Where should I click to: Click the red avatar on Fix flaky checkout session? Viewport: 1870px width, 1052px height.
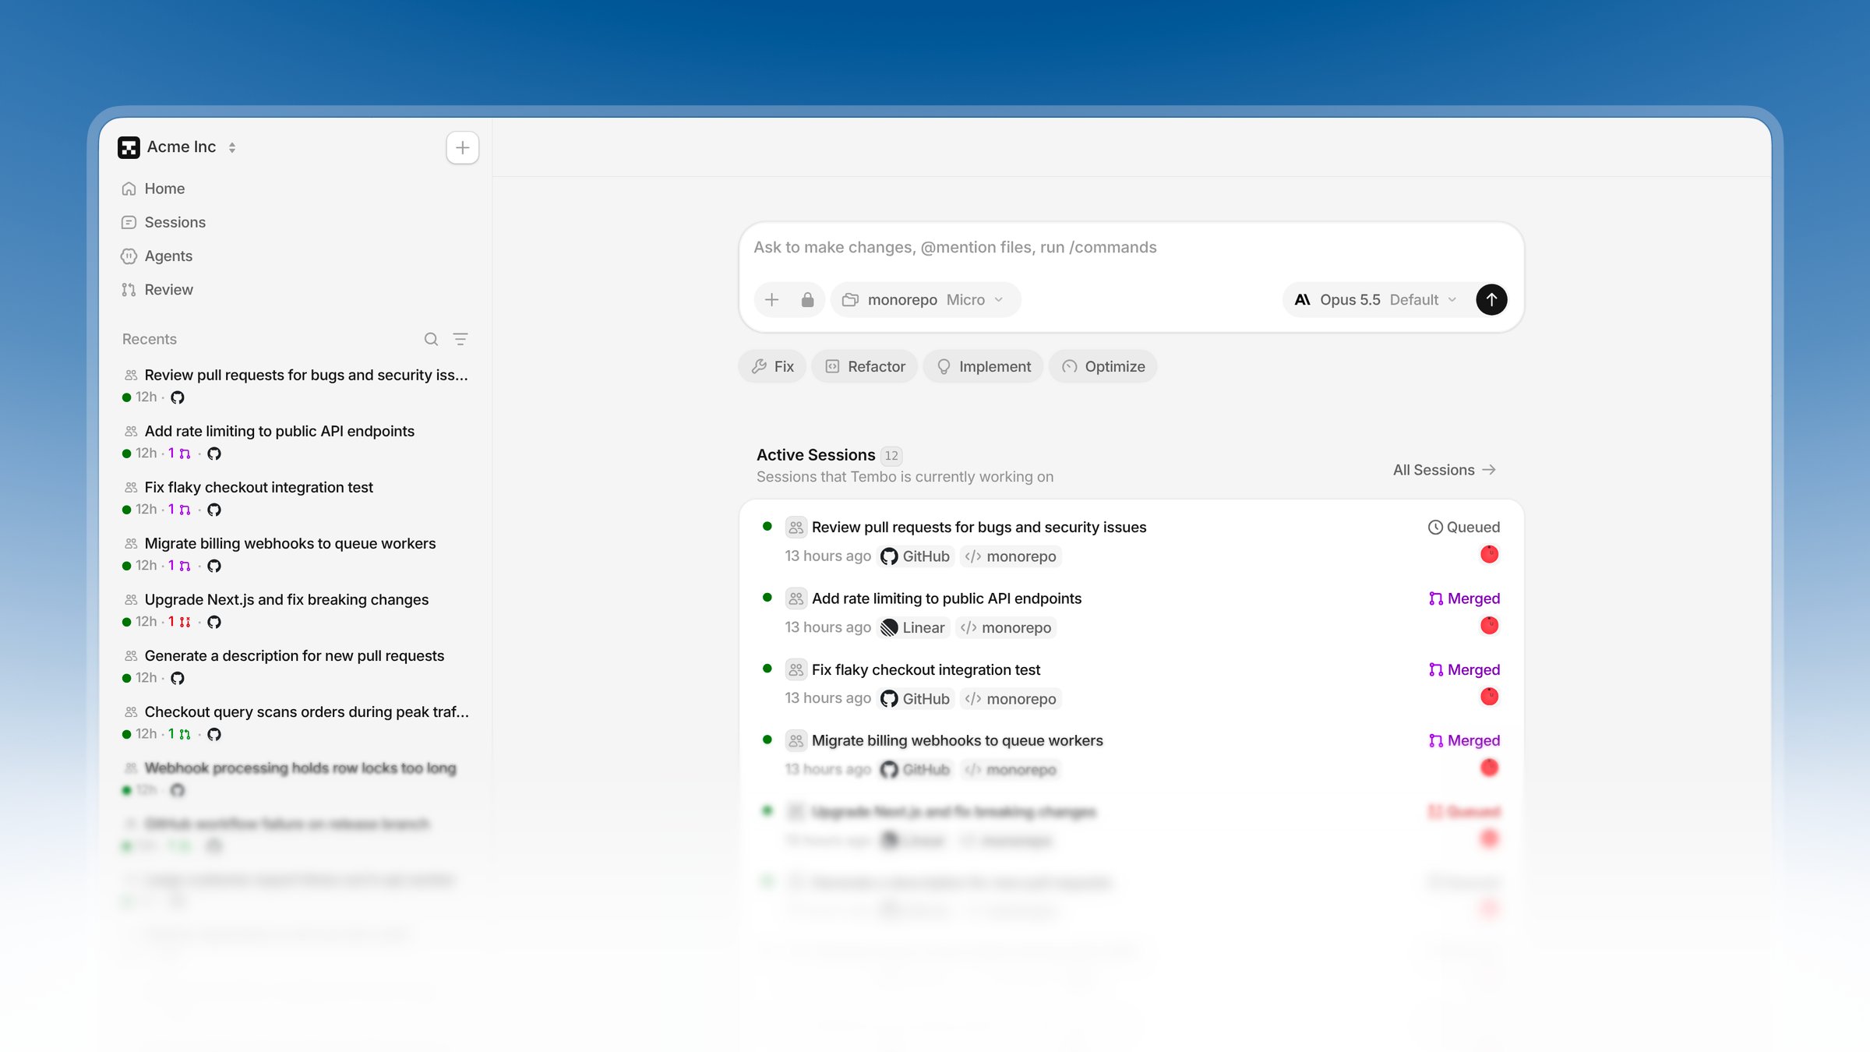coord(1489,697)
